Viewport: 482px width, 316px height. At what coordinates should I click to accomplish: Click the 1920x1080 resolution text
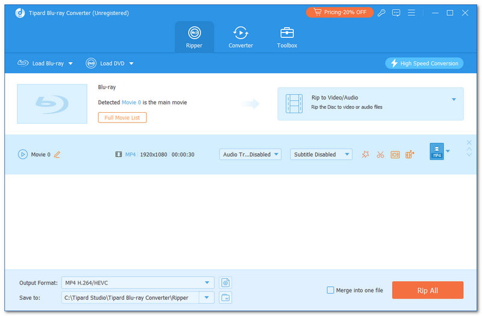click(x=154, y=154)
